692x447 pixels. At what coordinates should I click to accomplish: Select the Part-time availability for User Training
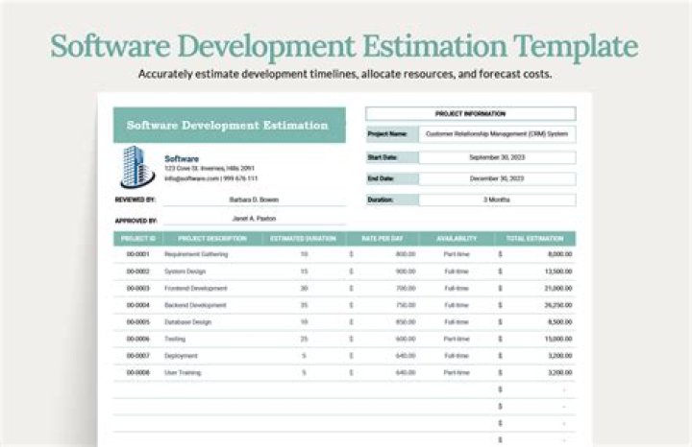(457, 372)
